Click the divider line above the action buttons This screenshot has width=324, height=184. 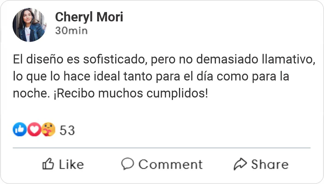coord(161,148)
